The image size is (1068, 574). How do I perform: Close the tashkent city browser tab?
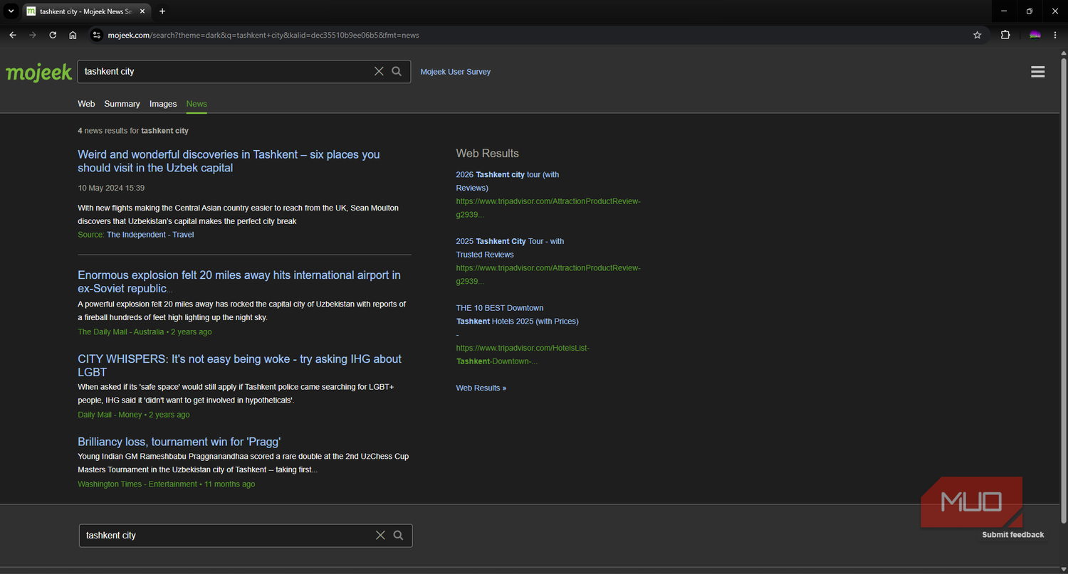click(x=142, y=11)
